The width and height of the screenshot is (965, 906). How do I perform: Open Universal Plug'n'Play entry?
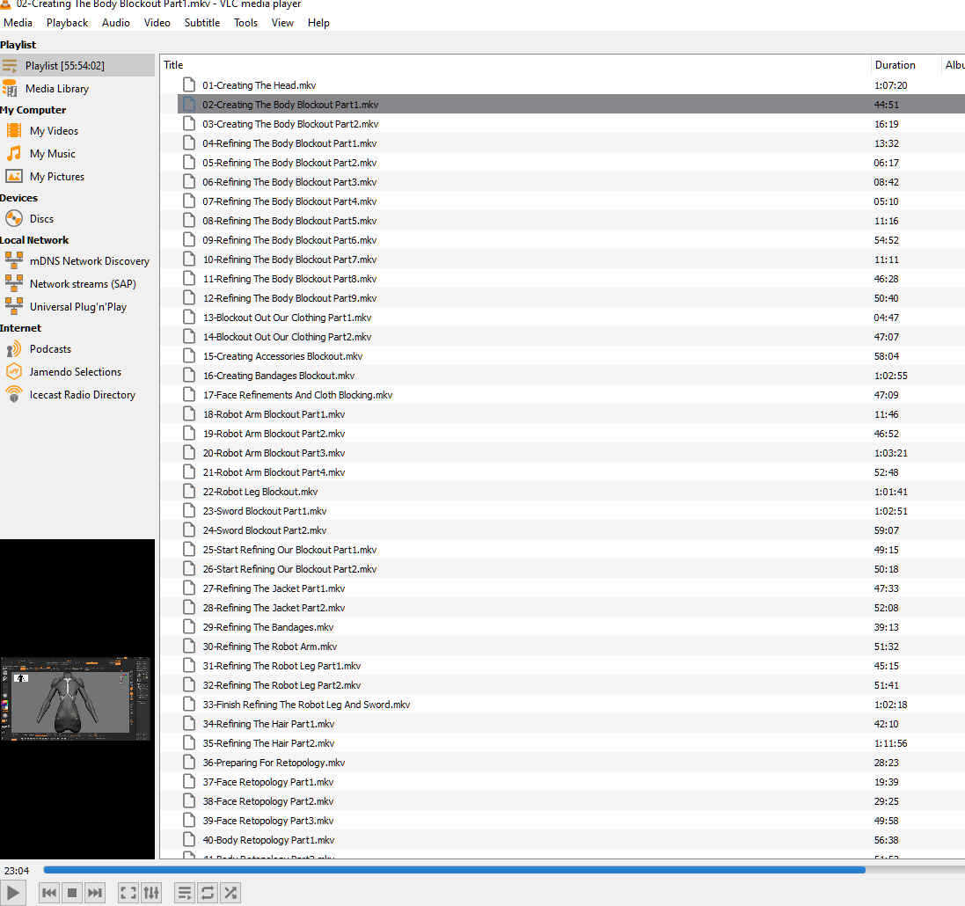pos(77,306)
